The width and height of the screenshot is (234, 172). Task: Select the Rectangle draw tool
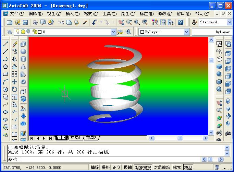pyautogui.click(x=5, y=74)
